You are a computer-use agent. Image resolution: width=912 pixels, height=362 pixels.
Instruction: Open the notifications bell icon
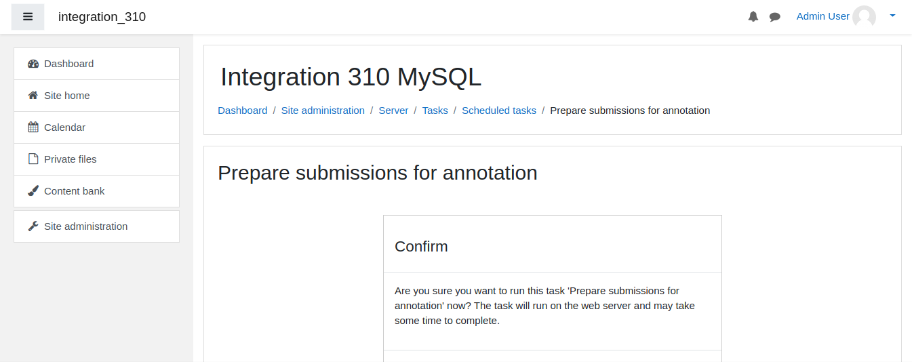tap(753, 16)
